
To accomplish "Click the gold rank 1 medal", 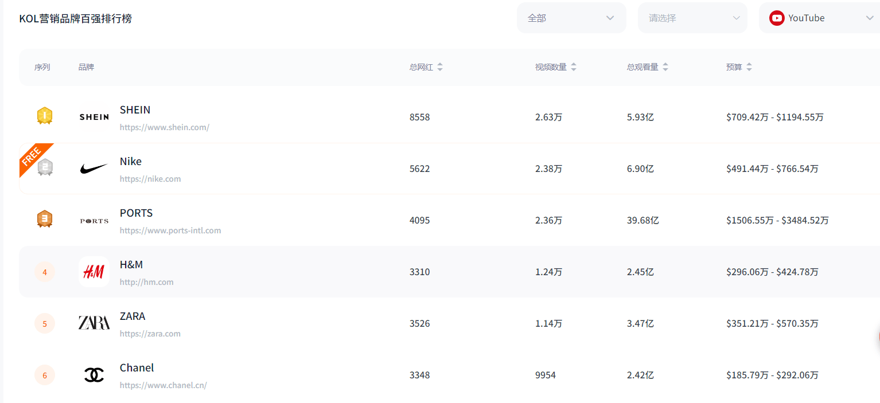I will [45, 116].
